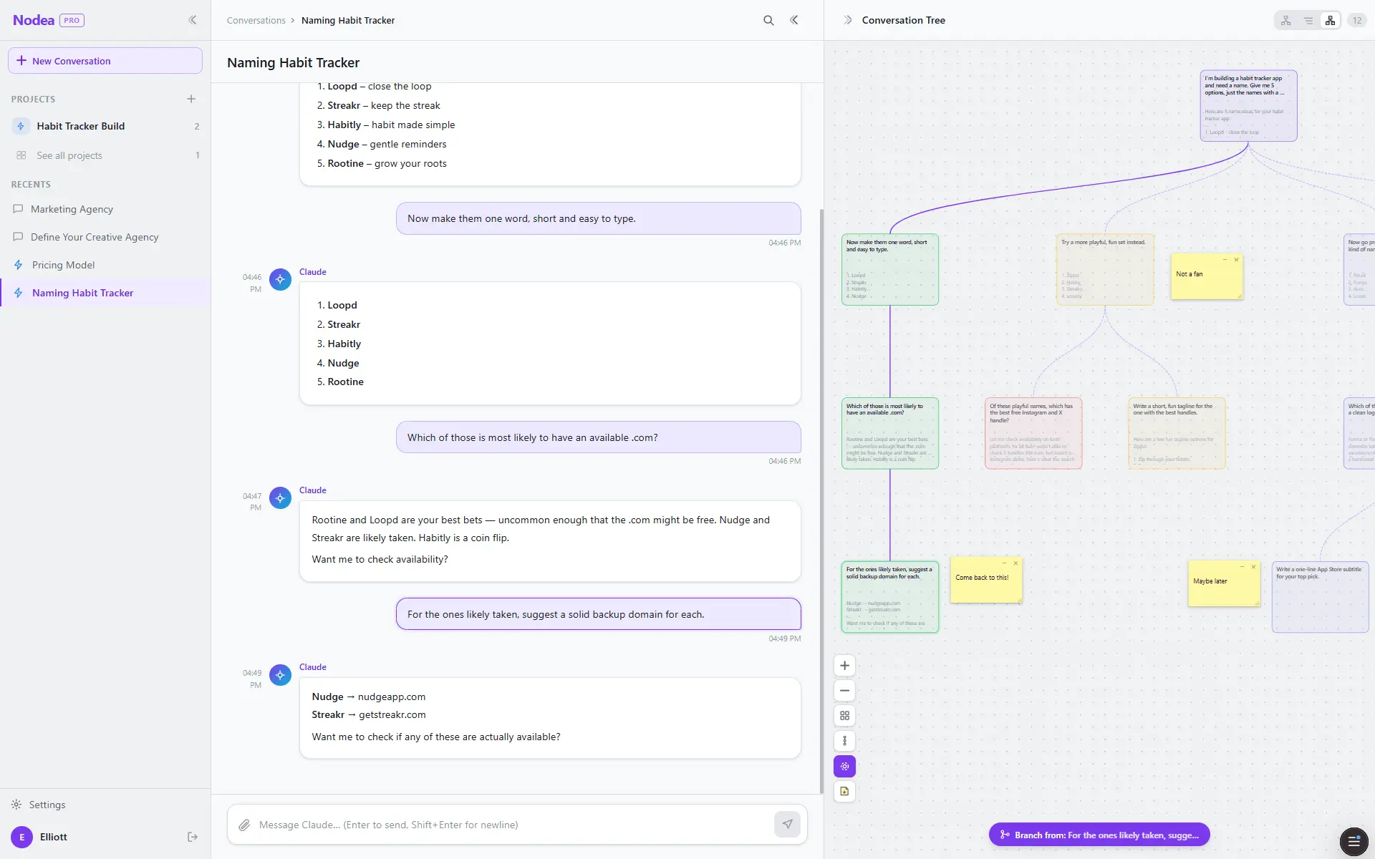The width and height of the screenshot is (1375, 859).
Task: Click the chat message 'Now make them one word'
Action: coord(598,218)
